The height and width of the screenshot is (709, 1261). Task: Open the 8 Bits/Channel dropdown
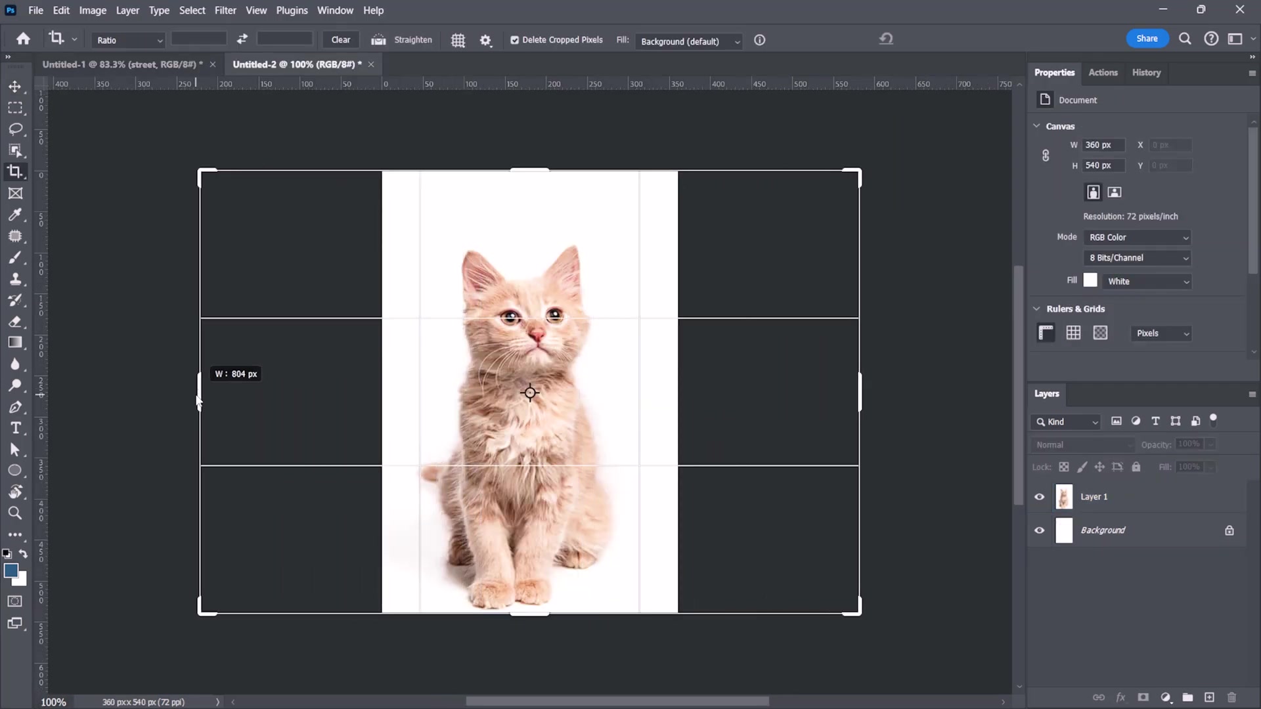[x=1138, y=258]
